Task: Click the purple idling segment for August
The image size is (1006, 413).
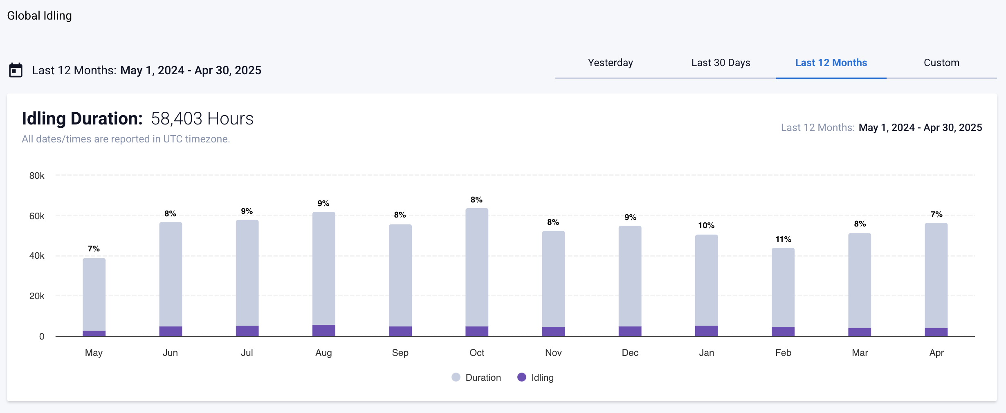Action: coord(323,331)
